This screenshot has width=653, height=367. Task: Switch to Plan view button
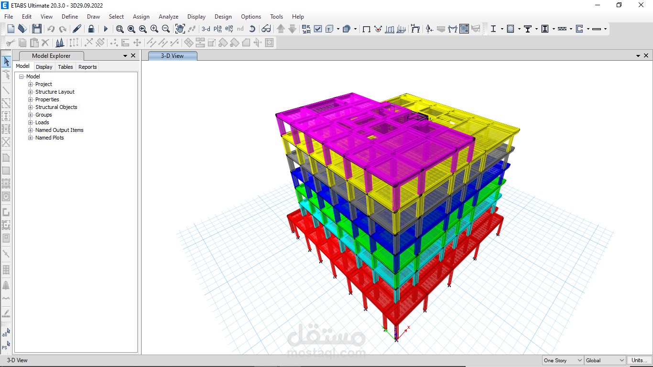point(218,29)
